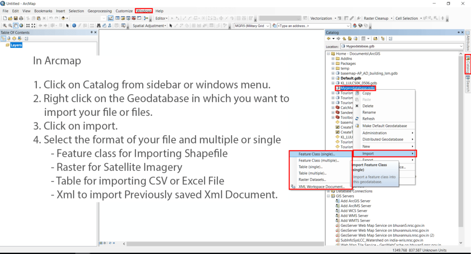Image resolution: width=471 pixels, height=254 pixels.
Task: Click the Catalog tab on side bar
Action: click(468, 64)
